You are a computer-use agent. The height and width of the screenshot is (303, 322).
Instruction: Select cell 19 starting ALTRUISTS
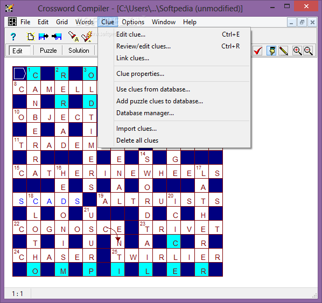coord(104,199)
